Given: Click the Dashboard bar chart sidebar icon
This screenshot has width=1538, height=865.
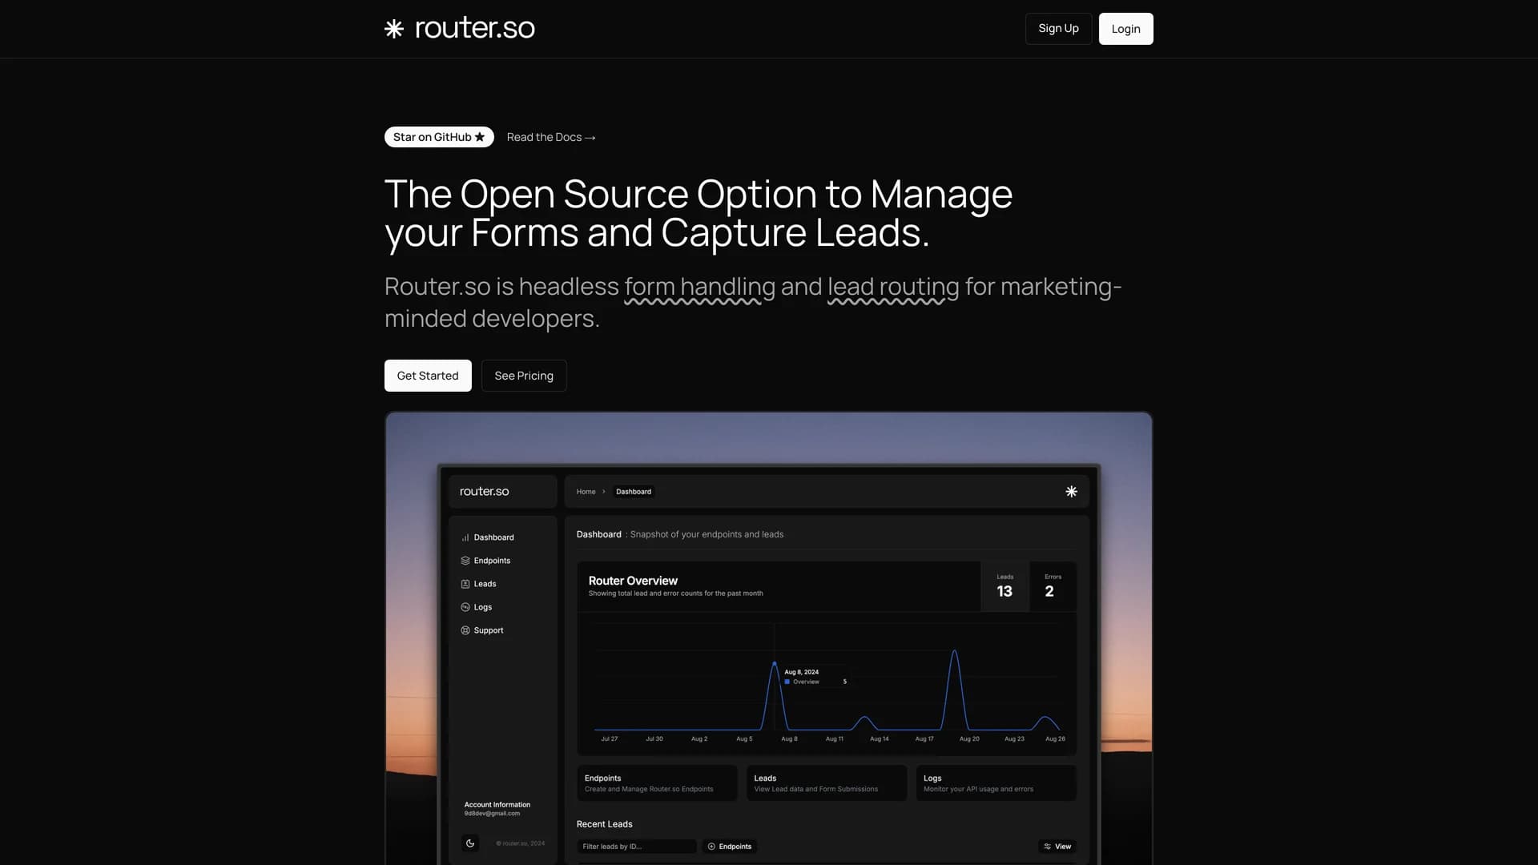Looking at the screenshot, I should [x=465, y=537].
